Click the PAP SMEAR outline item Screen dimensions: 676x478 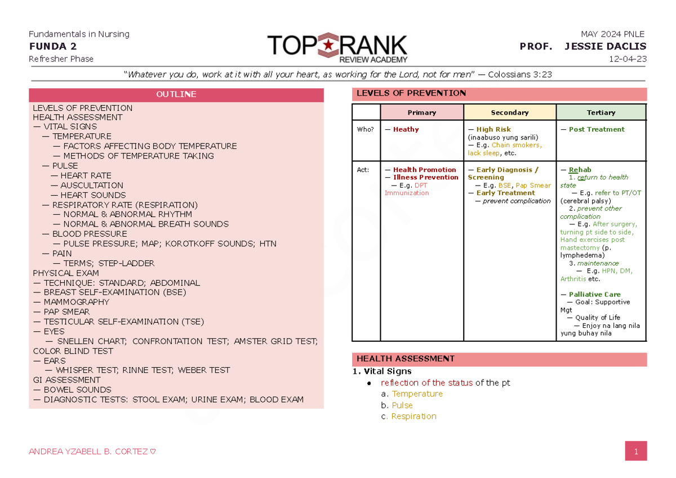pos(61,312)
